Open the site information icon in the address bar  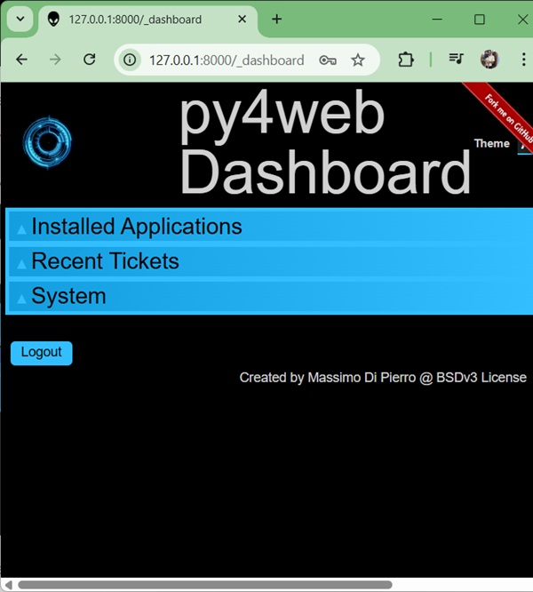pyautogui.click(x=130, y=60)
